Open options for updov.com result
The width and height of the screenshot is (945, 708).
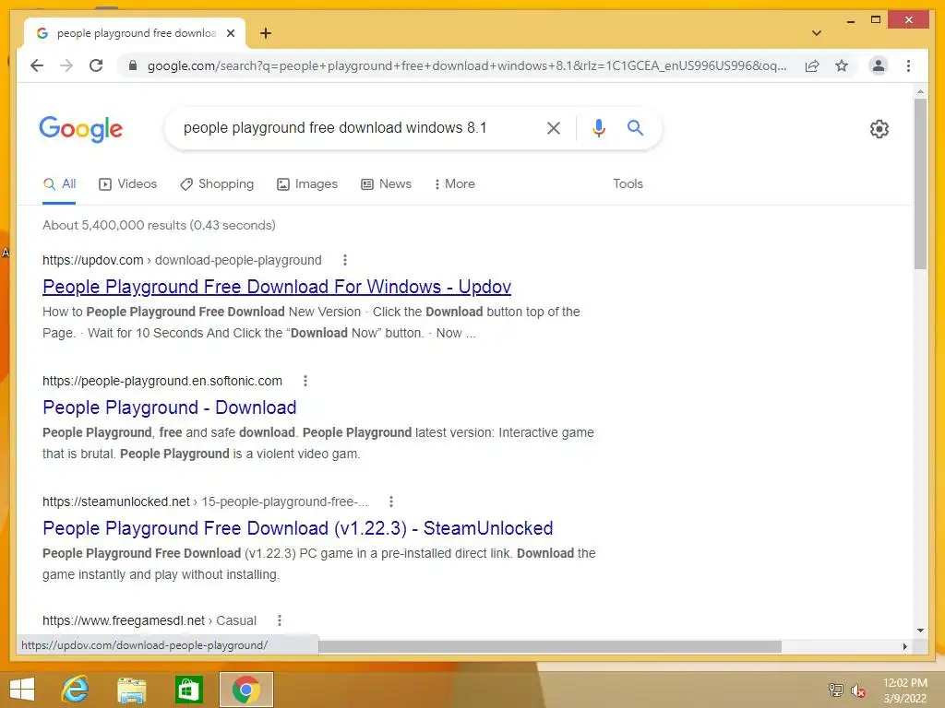345,260
